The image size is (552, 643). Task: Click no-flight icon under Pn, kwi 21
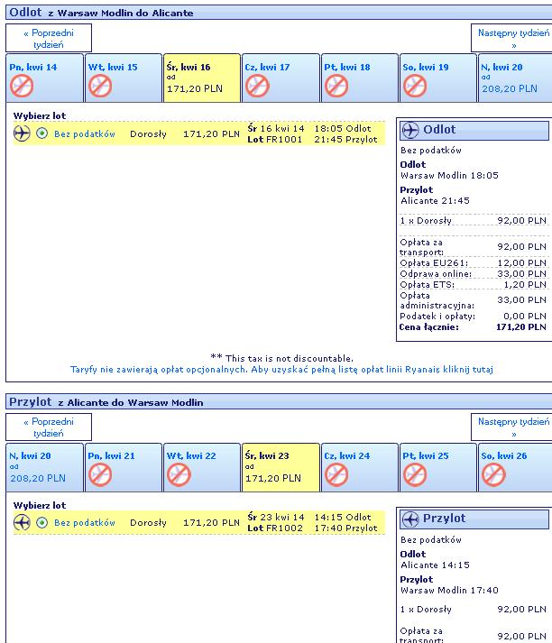click(100, 475)
